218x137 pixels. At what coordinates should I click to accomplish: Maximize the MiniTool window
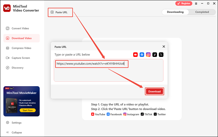pyautogui.click(x=208, y=3)
